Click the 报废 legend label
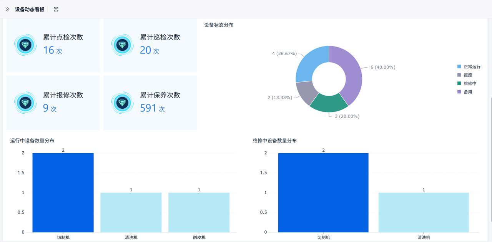This screenshot has height=242, width=492. pyautogui.click(x=468, y=75)
